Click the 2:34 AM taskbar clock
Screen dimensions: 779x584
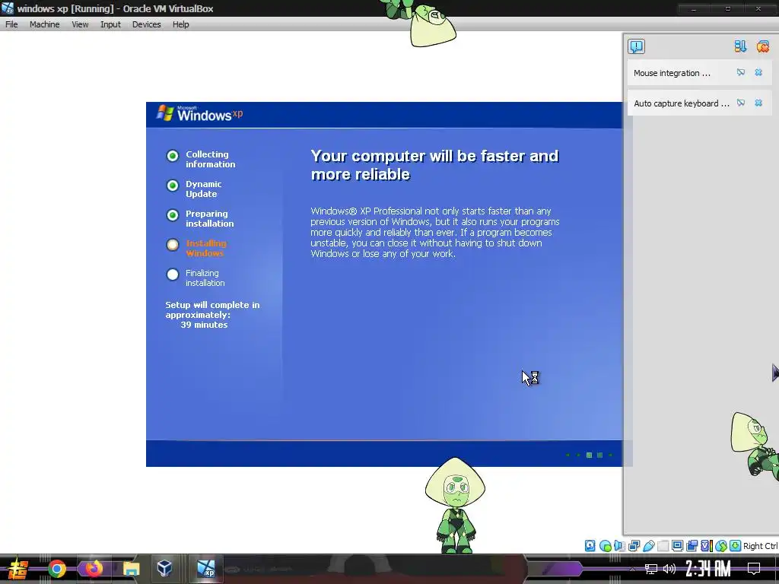click(x=708, y=569)
